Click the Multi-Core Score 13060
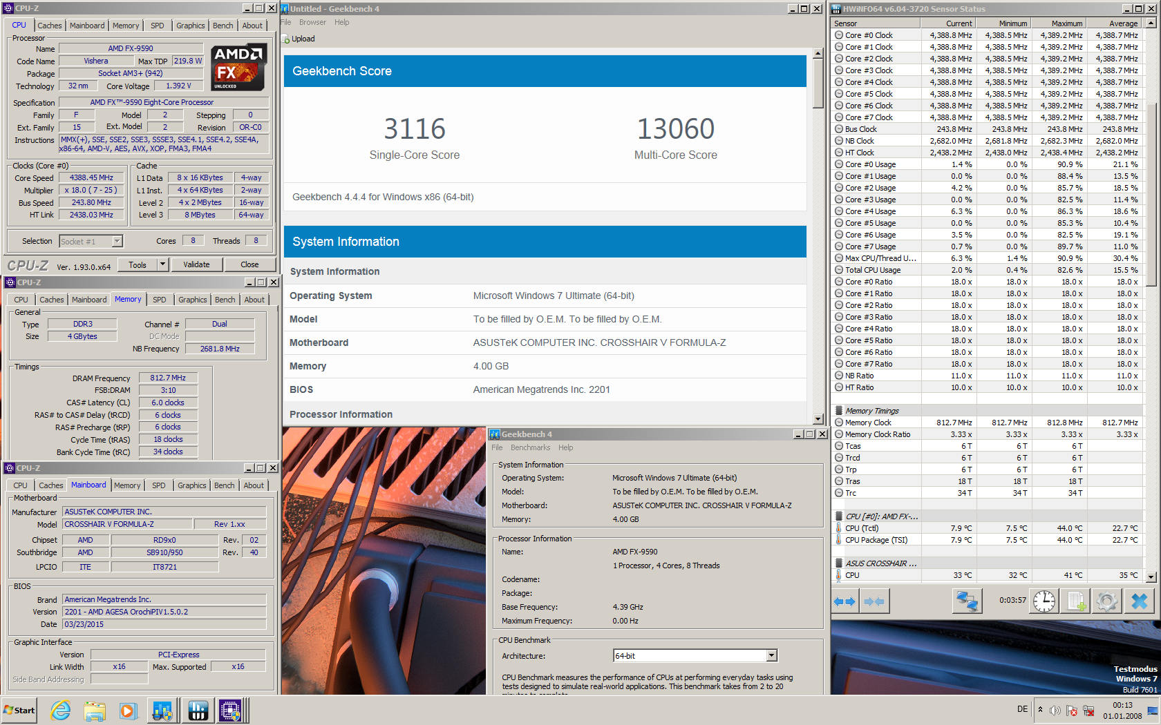Screen dimensions: 1161x725 (676, 129)
